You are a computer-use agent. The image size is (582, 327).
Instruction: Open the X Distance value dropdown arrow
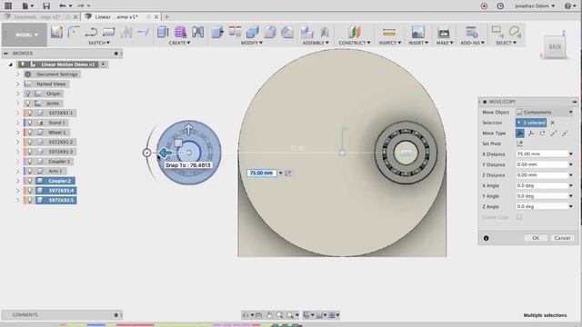(571, 154)
